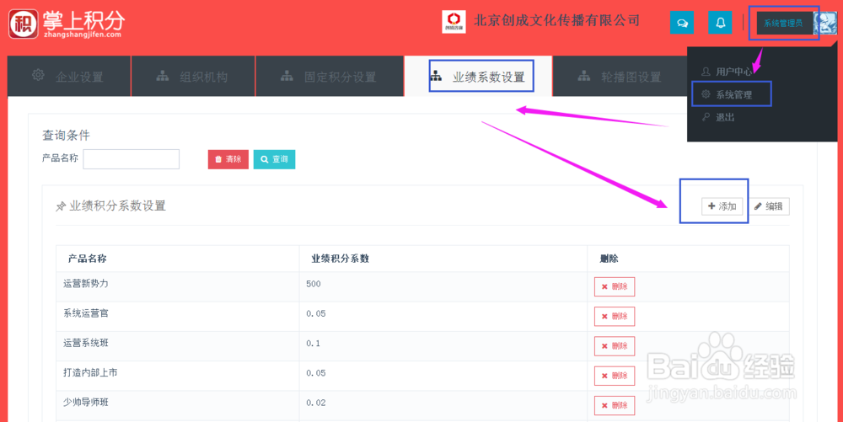Select 用户中心 from the dropdown menu
843x422 pixels.
734,72
